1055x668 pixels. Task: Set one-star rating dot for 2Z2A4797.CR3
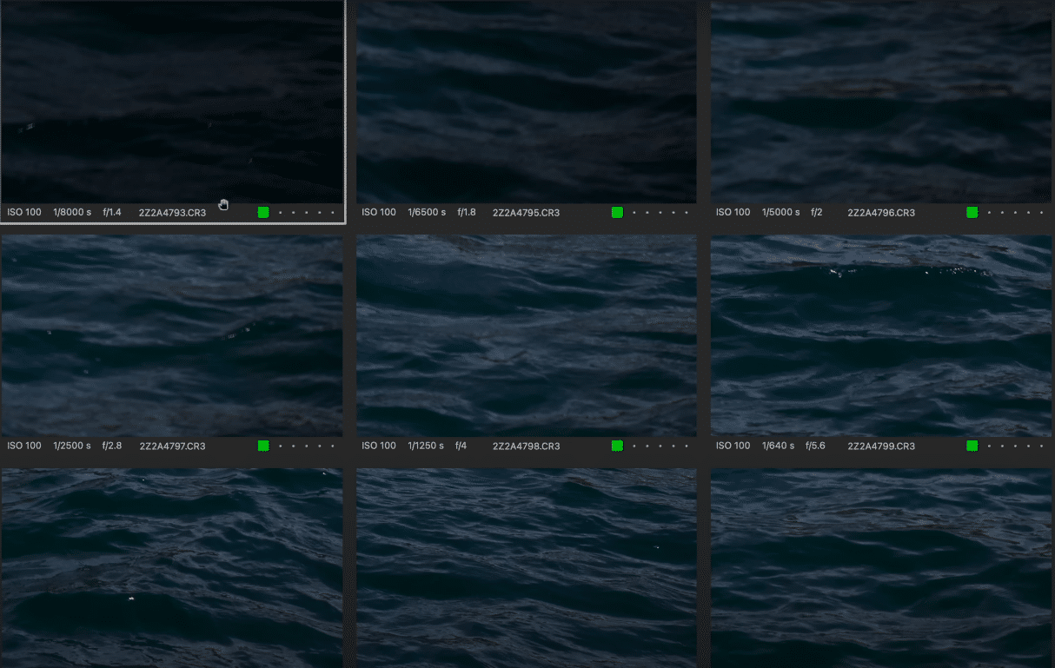[280, 446]
